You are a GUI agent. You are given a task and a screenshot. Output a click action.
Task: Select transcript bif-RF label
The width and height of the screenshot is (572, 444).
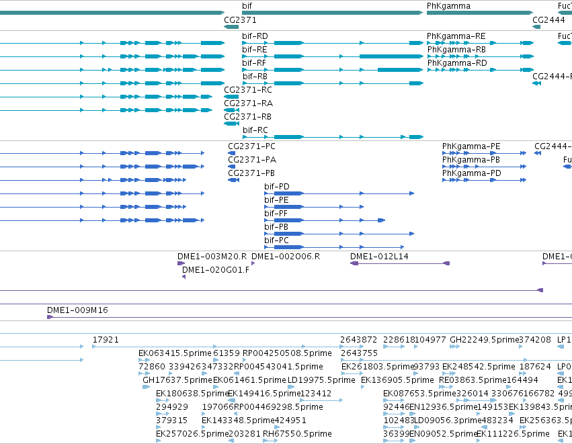tap(254, 63)
